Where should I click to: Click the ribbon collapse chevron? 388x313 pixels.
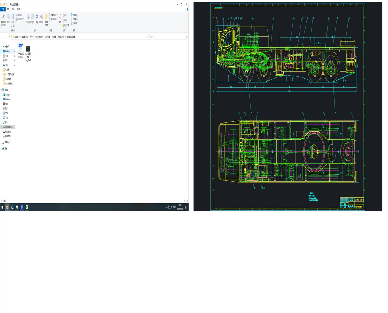tap(185, 9)
